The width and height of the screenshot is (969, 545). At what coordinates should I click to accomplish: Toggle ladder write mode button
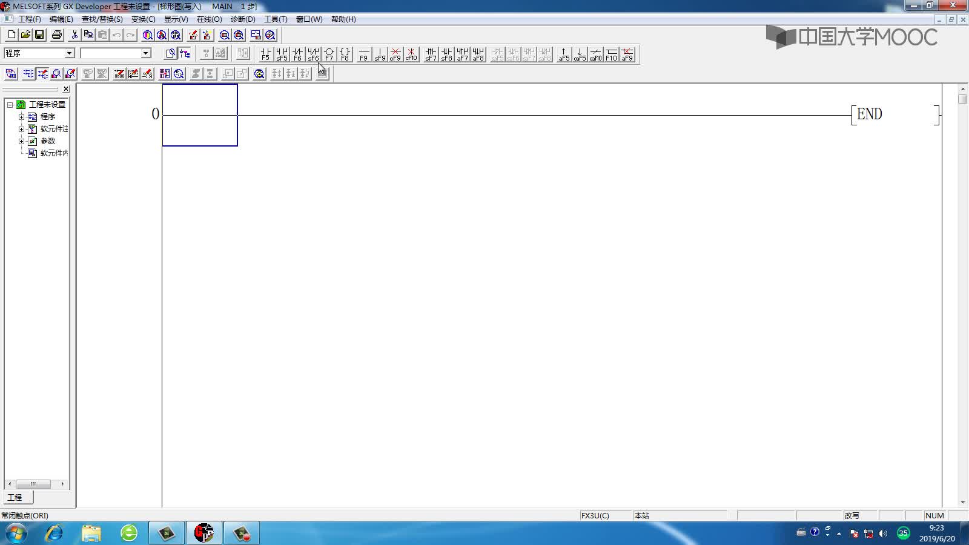(x=42, y=74)
